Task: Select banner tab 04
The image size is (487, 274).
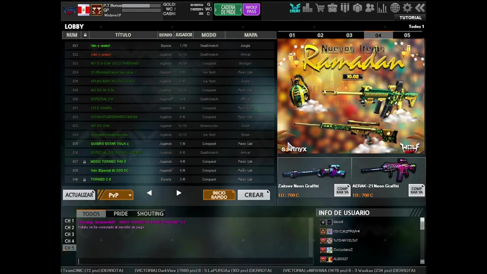Action: pyautogui.click(x=378, y=35)
